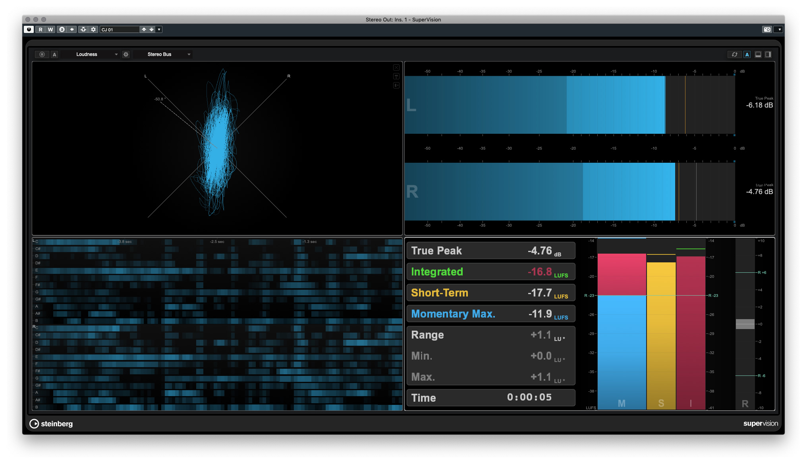Pause the measurement display
Screen dimensions: 807x464
42,54
